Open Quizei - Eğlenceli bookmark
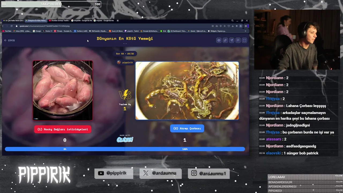Screen dimensions: 343x193 point(197,31)
